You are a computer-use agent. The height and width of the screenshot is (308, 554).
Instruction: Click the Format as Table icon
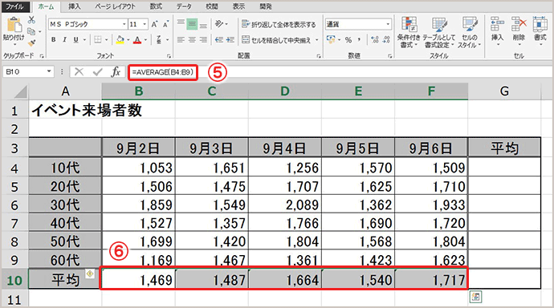439,25
